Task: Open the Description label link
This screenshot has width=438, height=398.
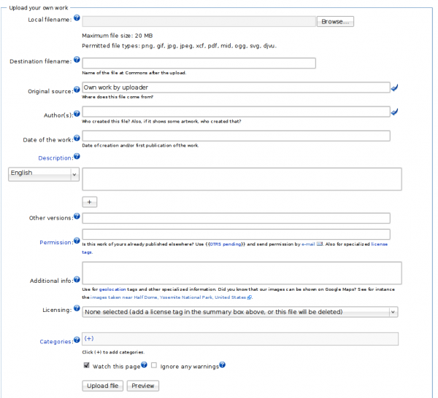Action: click(55, 158)
